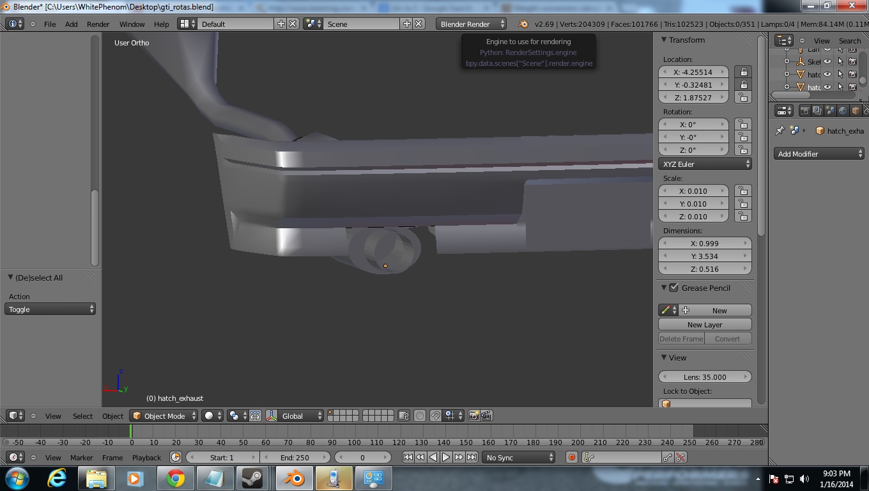
Task: Toggle snap magnet icon in 3D header
Action: click(x=435, y=416)
